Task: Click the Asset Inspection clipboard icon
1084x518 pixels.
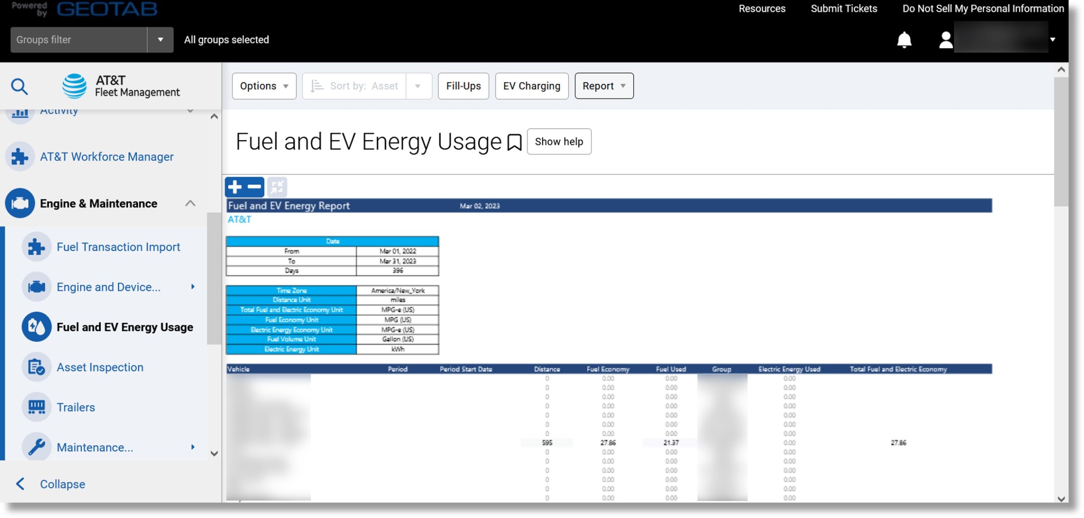Action: pos(36,367)
